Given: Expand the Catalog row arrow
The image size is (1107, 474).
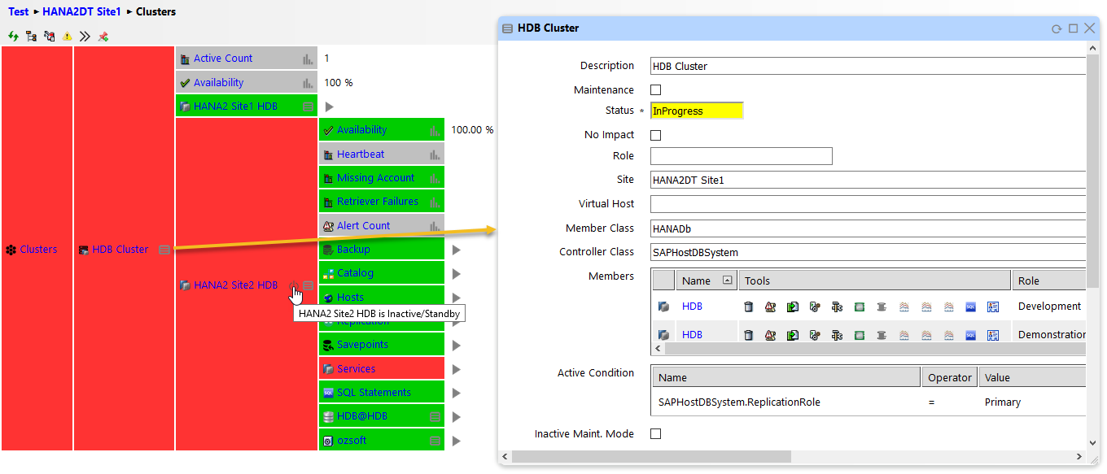Looking at the screenshot, I should point(457,274).
